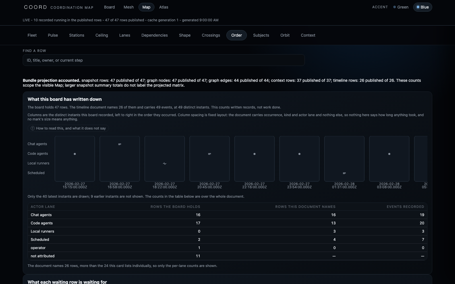Click the pulse mark in the 18:22 column

click(165, 164)
